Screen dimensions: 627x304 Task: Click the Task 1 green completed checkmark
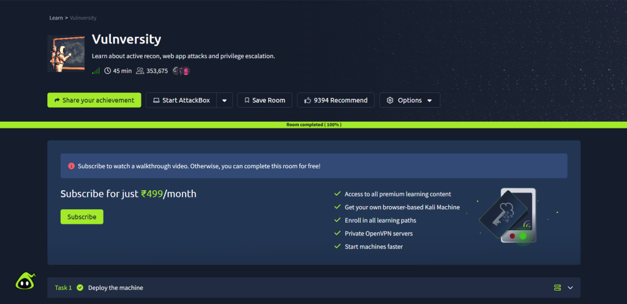80,287
